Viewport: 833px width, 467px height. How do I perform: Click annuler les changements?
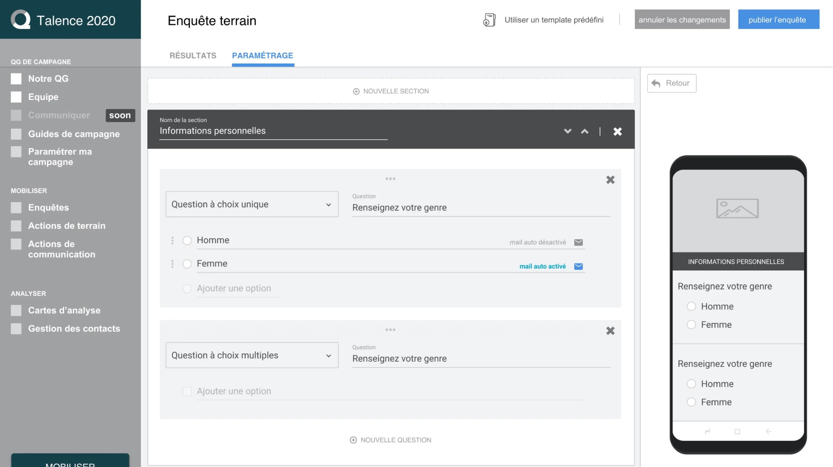tap(682, 20)
